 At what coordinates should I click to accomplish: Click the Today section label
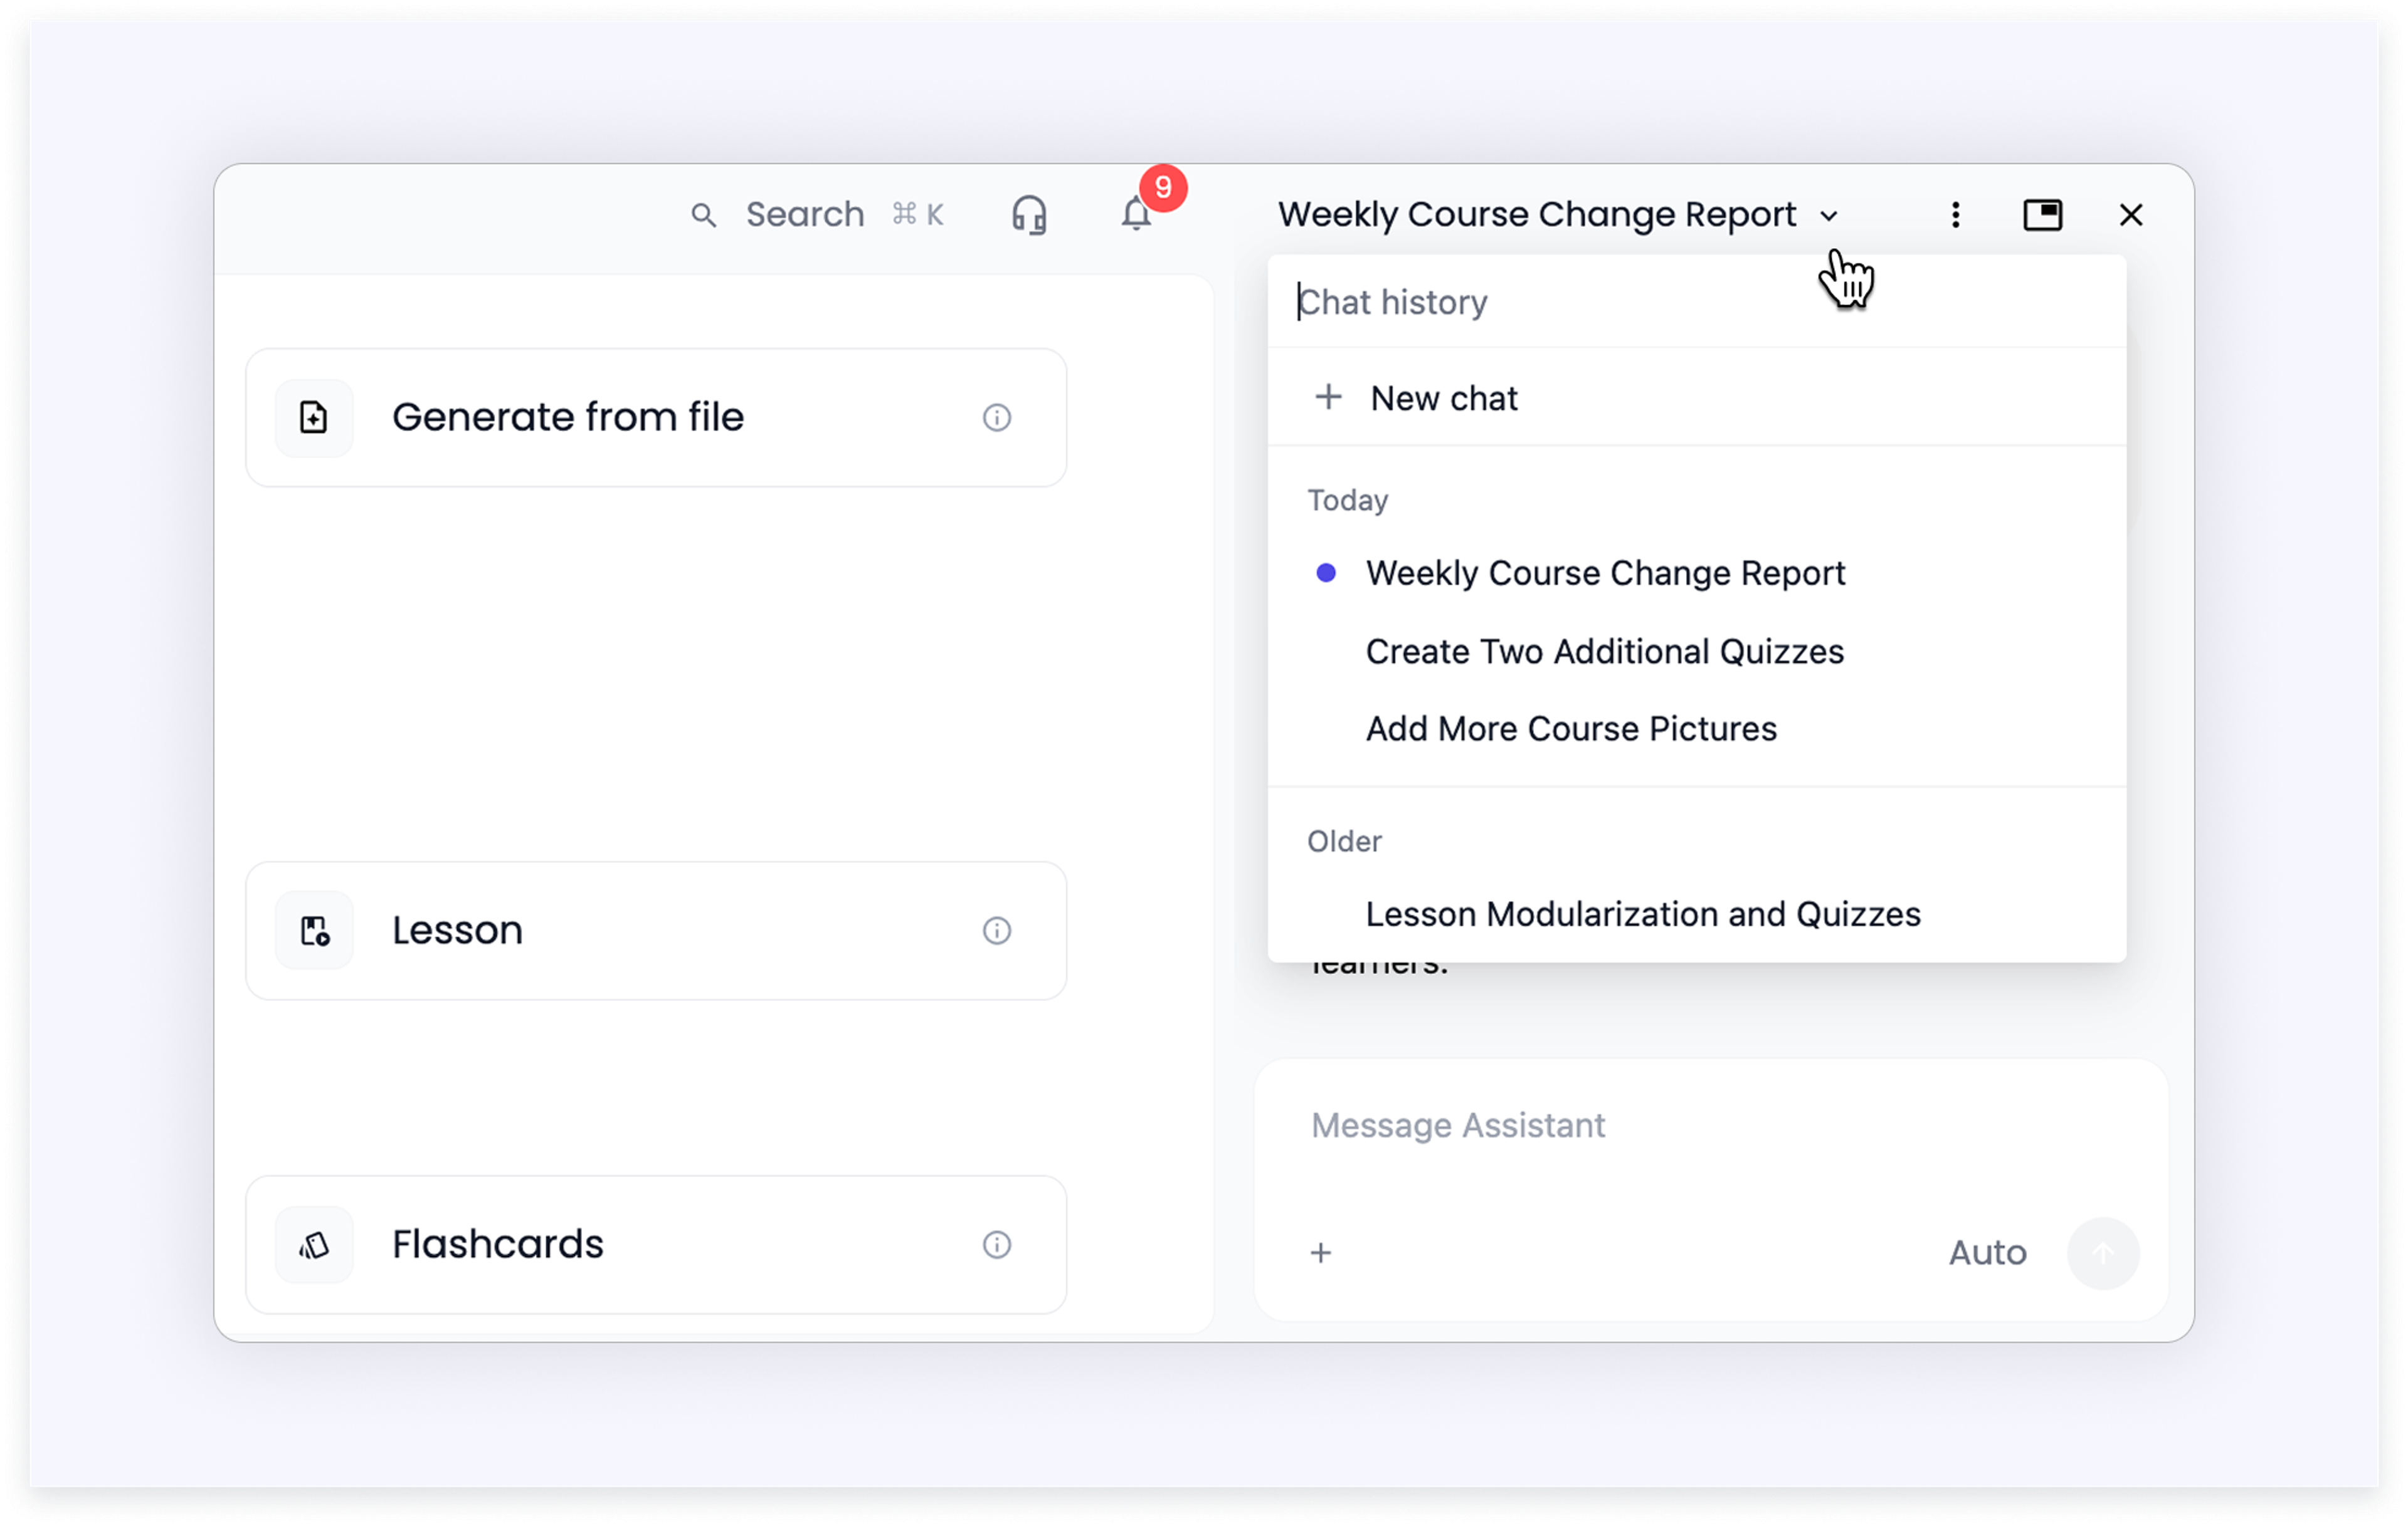tap(1347, 501)
